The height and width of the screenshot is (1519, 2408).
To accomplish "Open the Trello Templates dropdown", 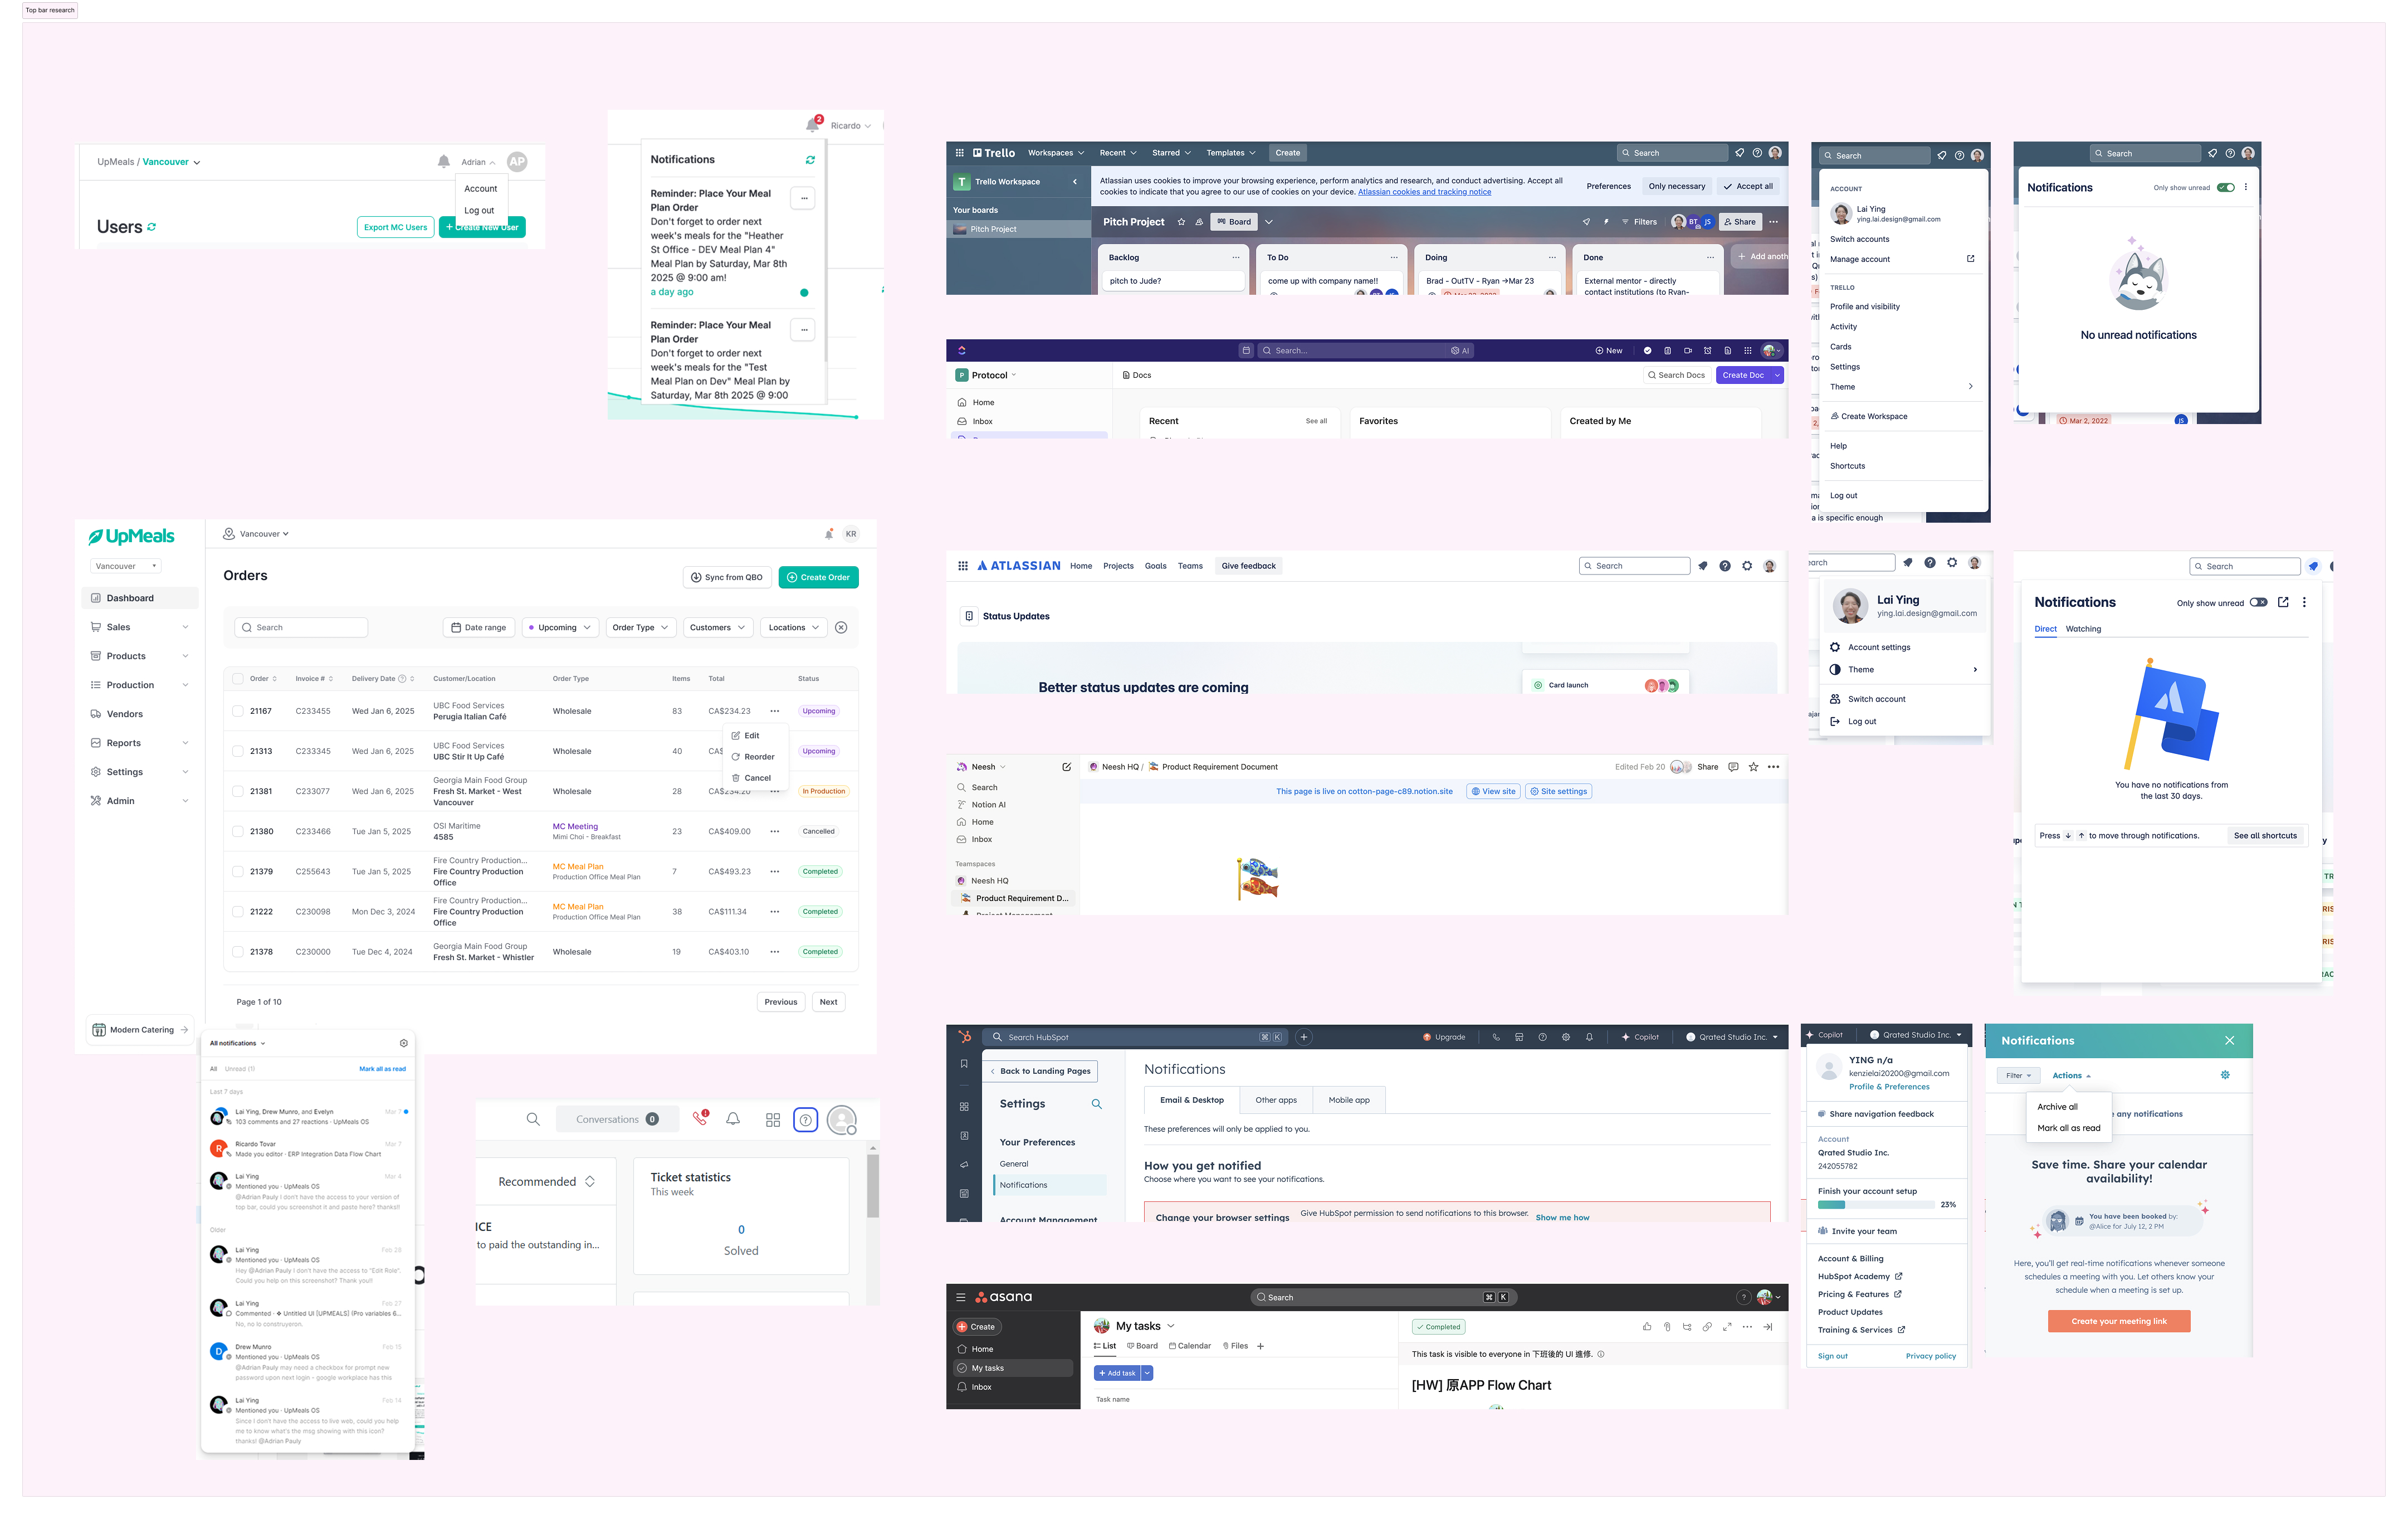I will [1231, 153].
